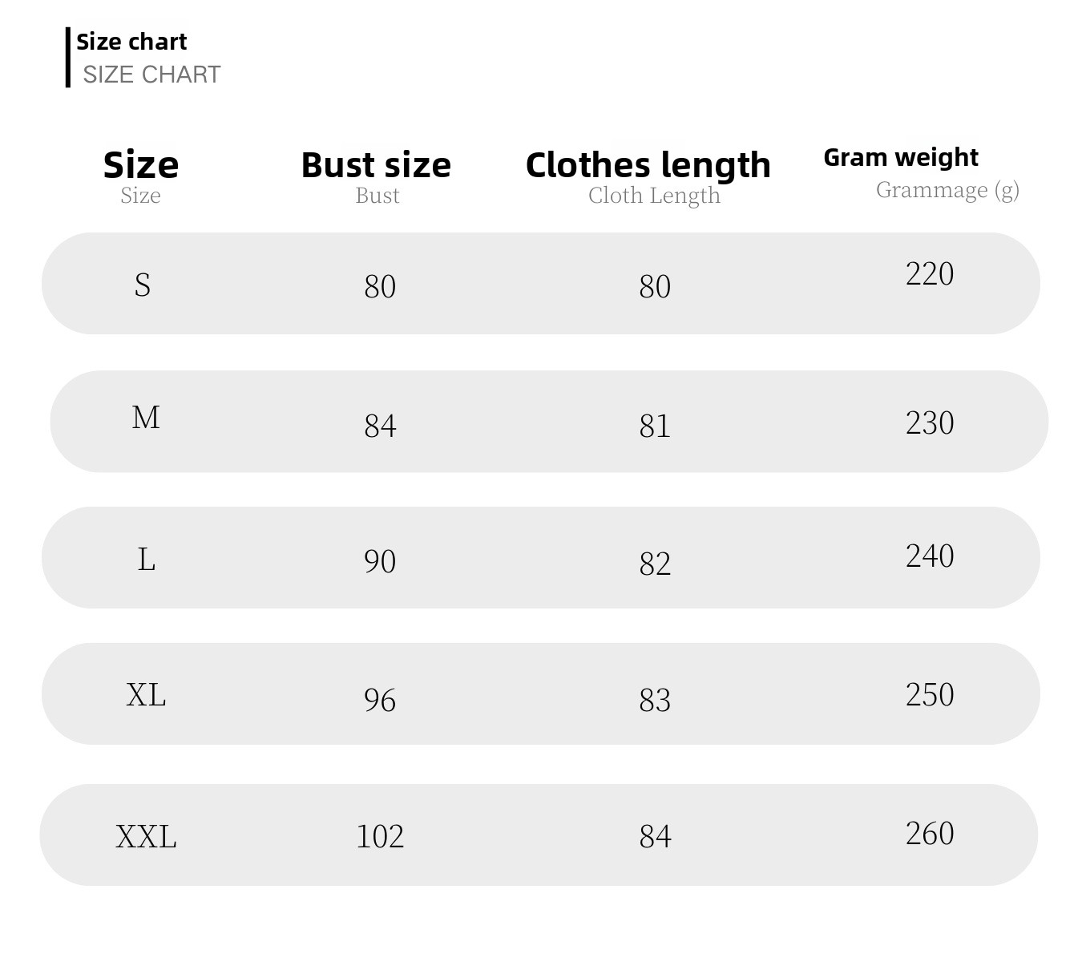Viewport: 1082px width, 962px height.
Task: Select the bold "Size" column header
Action: click(141, 165)
